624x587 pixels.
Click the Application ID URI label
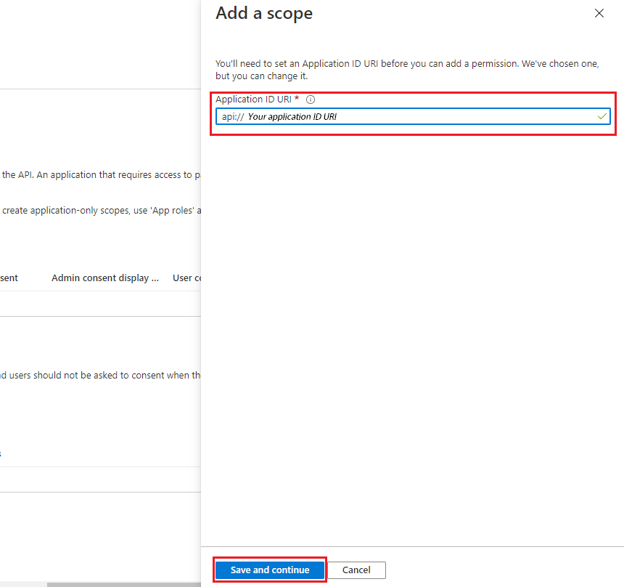[253, 100]
